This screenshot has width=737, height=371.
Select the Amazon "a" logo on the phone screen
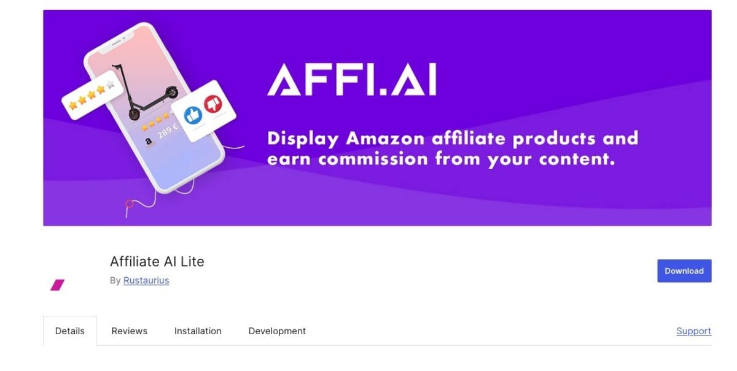click(x=149, y=141)
